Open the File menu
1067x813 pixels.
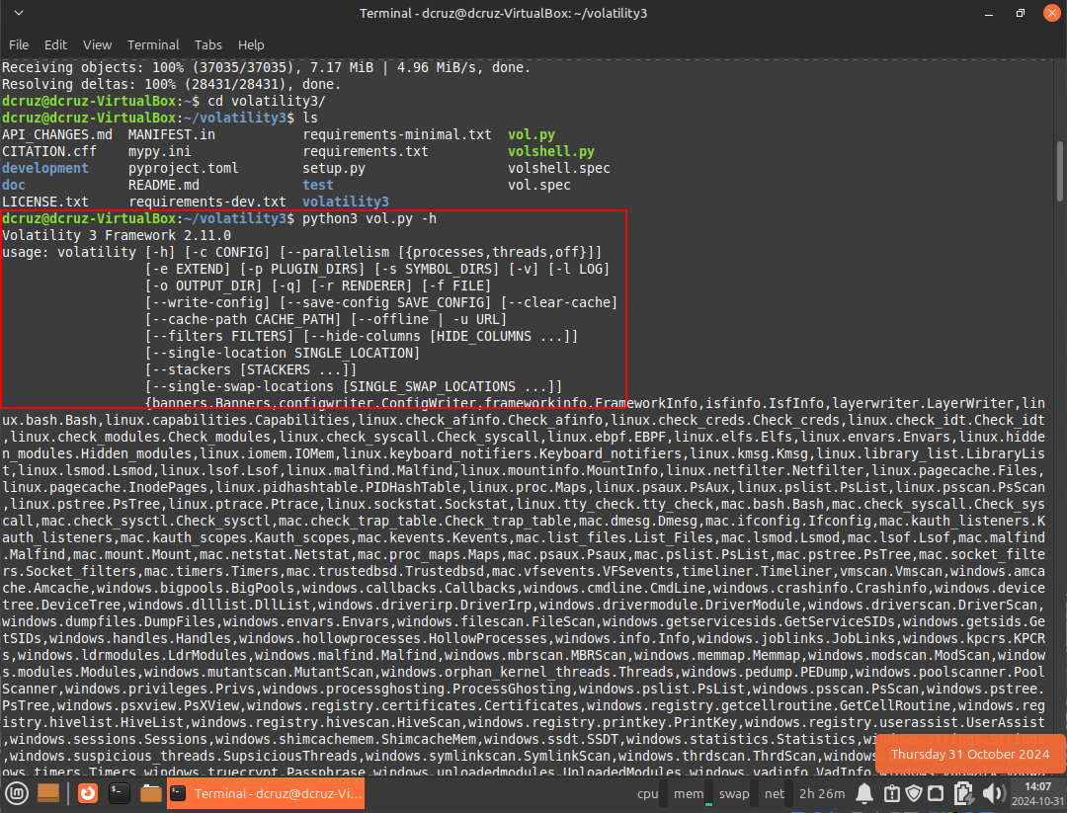tap(19, 44)
